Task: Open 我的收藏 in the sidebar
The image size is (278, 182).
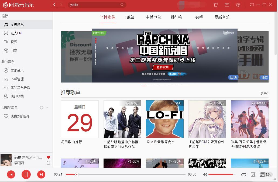Action: click(26, 97)
